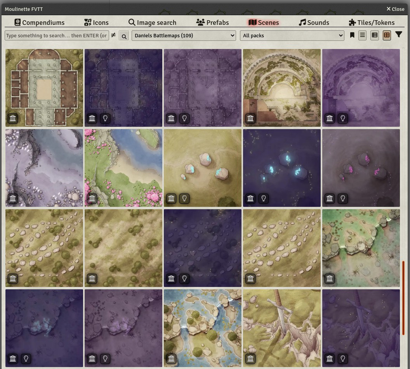
Task: Click lightbulb icon on purple fog villa map
Action: pyautogui.click(x=184, y=118)
